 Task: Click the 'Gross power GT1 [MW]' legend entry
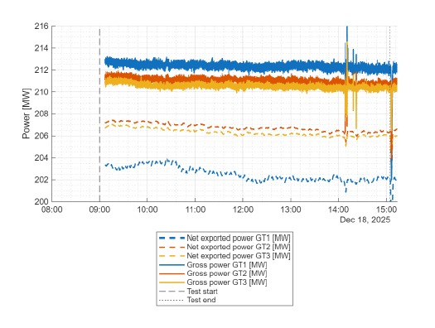tap(213, 265)
